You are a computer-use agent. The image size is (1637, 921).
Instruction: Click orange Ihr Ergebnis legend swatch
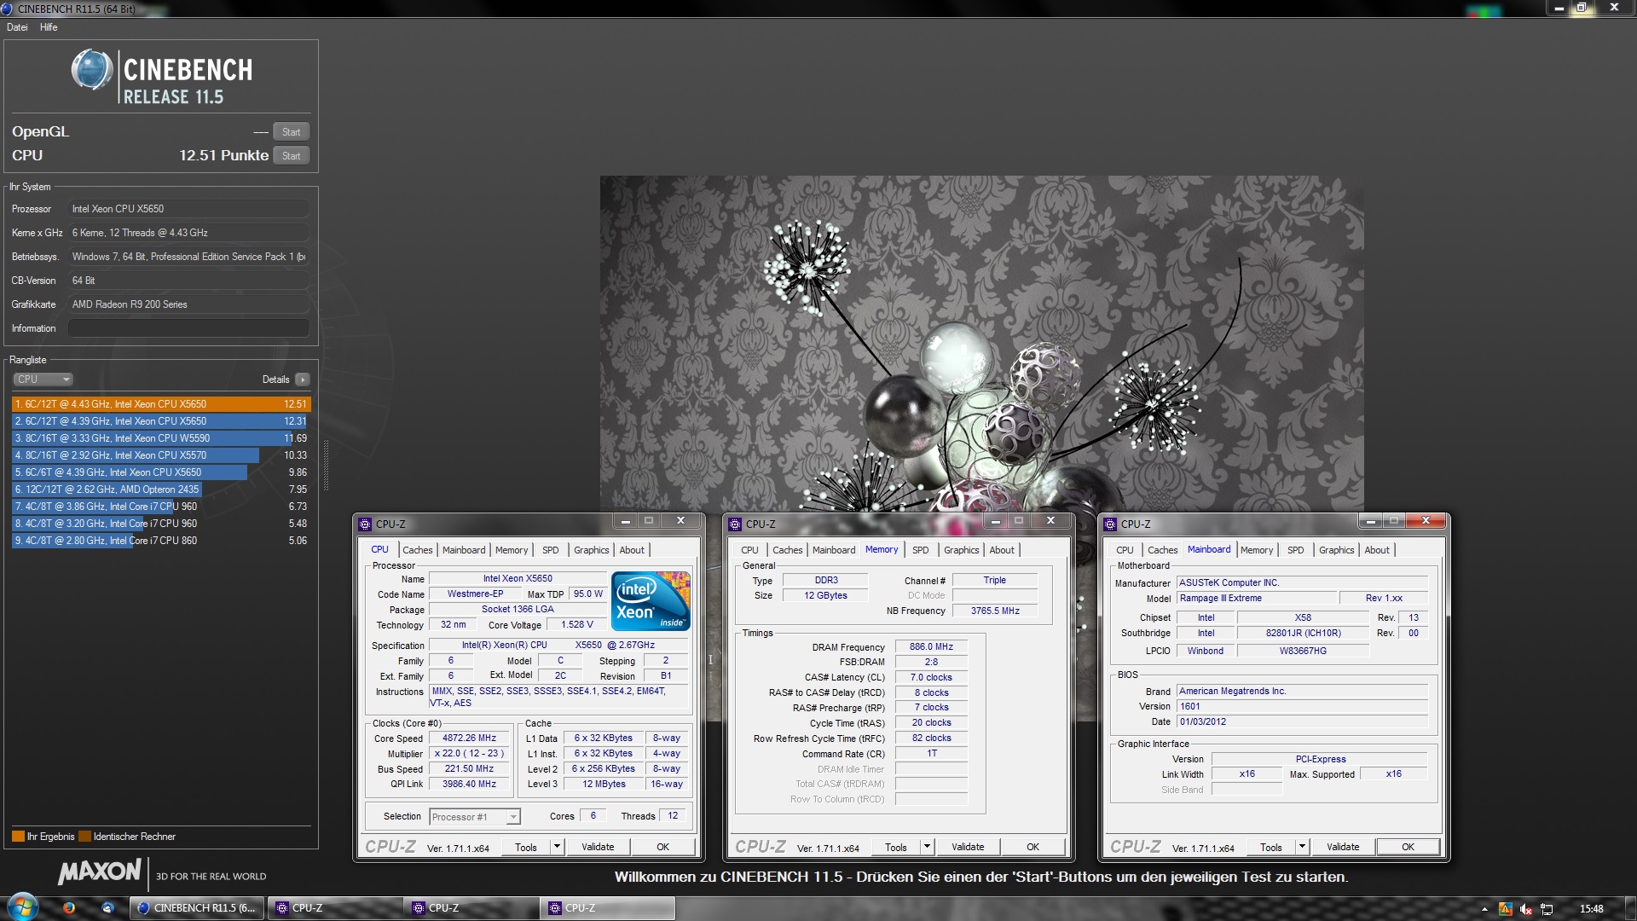(x=18, y=837)
